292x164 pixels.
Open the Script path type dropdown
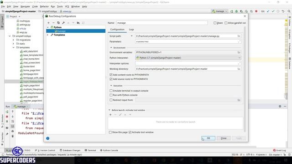(132, 36)
